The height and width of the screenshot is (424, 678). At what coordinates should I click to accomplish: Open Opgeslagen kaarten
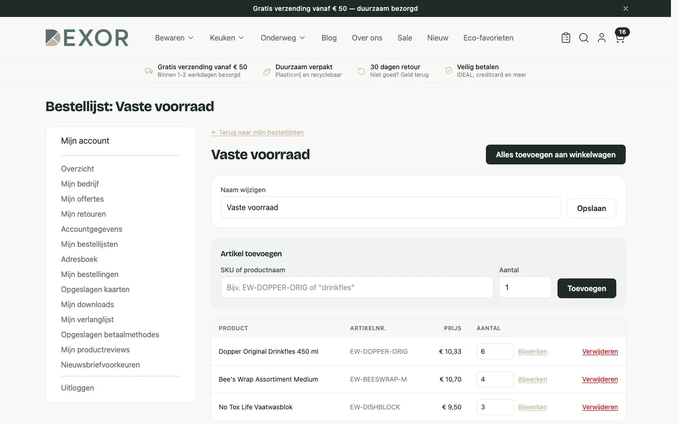click(96, 289)
